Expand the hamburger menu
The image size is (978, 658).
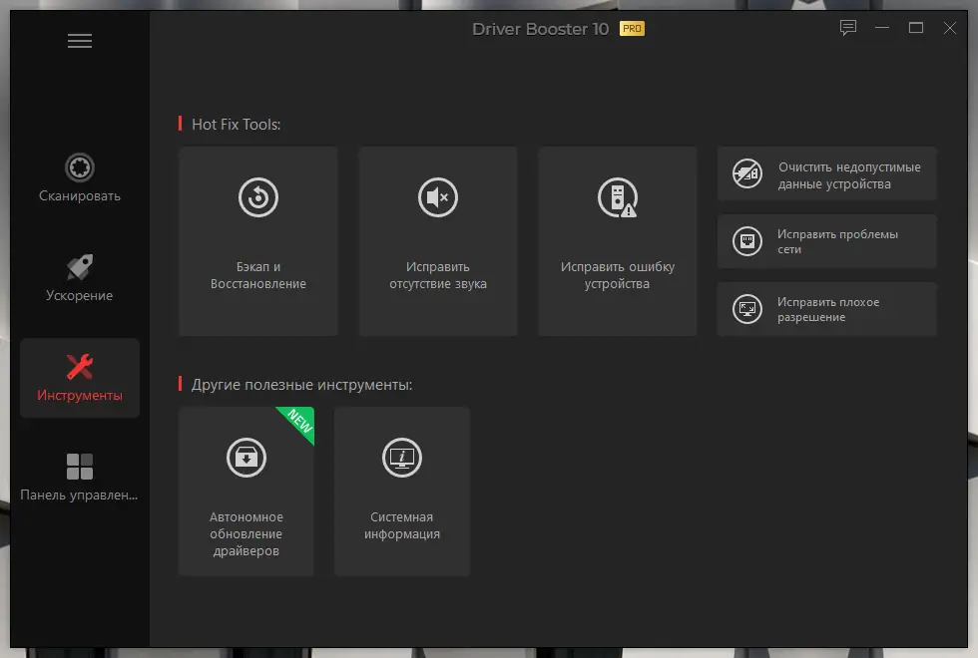click(79, 40)
